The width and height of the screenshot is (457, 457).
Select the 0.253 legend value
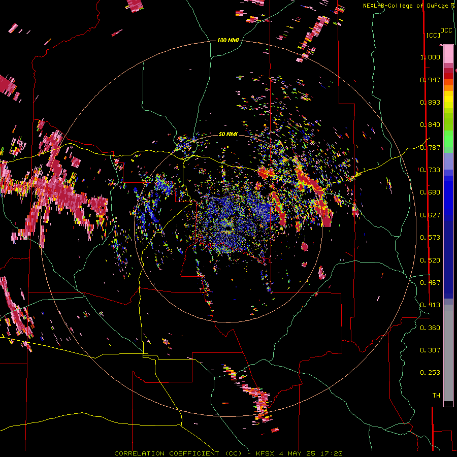click(430, 373)
